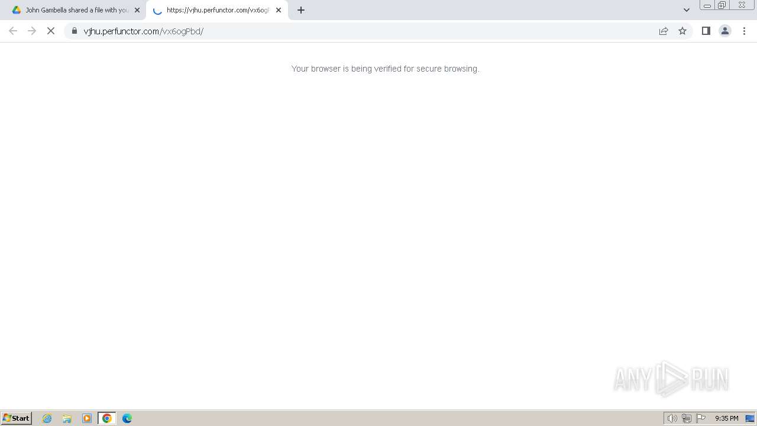
Task: Select the vjhu.perfunctor.com loading tab
Action: pyautogui.click(x=217, y=10)
